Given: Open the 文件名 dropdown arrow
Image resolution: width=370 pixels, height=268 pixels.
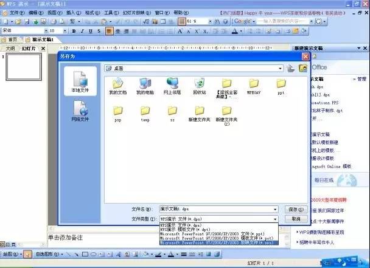Looking at the screenshot, I should tap(275, 209).
